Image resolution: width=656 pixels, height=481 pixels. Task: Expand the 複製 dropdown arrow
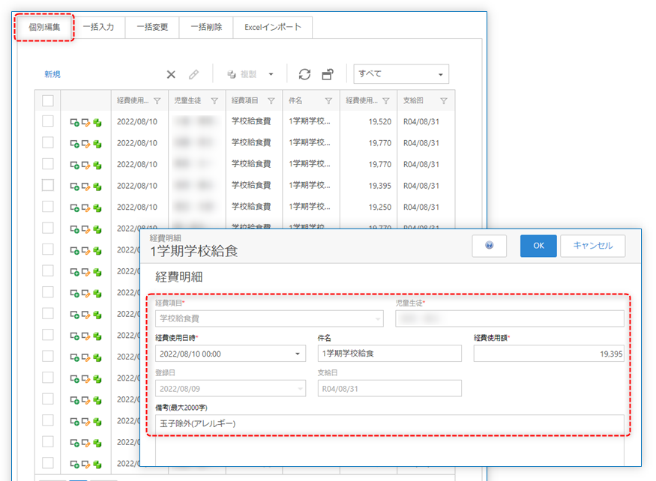(x=271, y=74)
